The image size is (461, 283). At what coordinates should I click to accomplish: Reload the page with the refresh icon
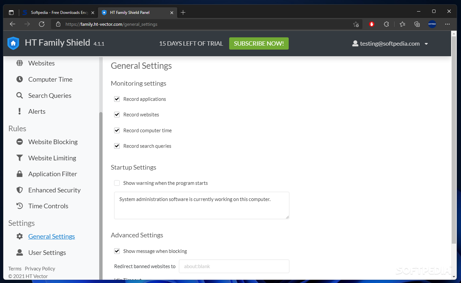[x=42, y=24]
